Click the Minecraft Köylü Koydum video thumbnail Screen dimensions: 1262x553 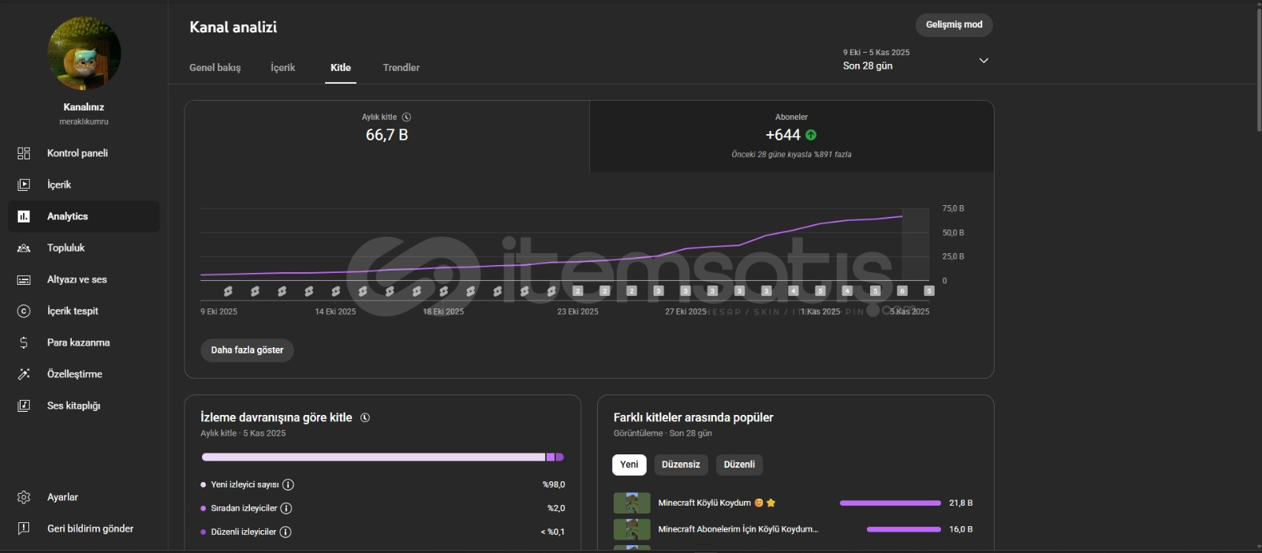coord(632,503)
